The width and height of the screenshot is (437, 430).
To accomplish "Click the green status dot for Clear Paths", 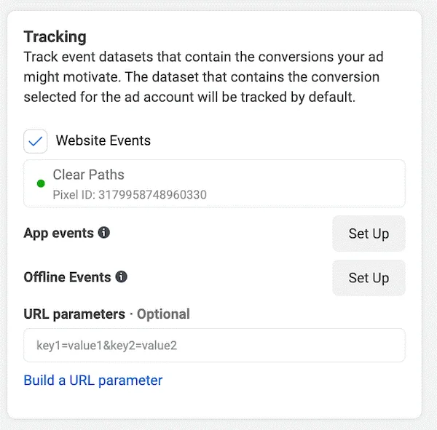I will click(x=41, y=183).
